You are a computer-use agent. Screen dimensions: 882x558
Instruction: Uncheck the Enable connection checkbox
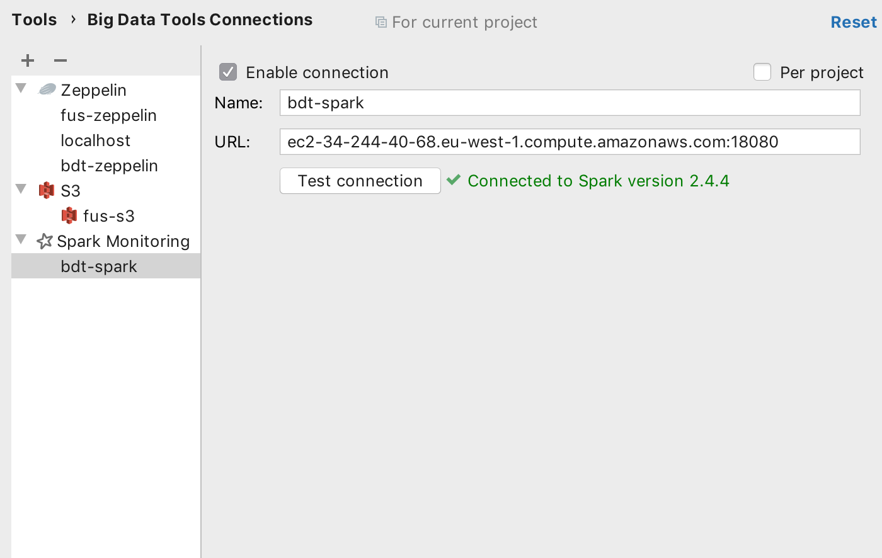click(228, 72)
